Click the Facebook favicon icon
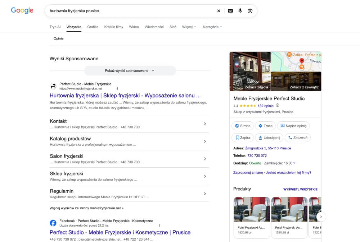This screenshot has width=360, height=242. 53,223
